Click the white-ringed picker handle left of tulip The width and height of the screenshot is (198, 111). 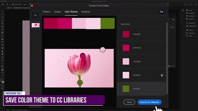(63, 56)
